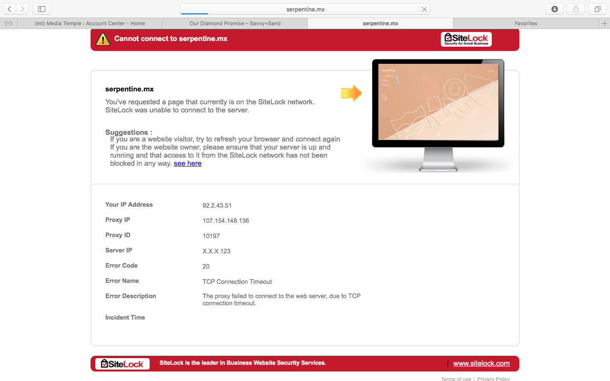Click the orange arrow graphic
The width and height of the screenshot is (610, 381).
(351, 93)
